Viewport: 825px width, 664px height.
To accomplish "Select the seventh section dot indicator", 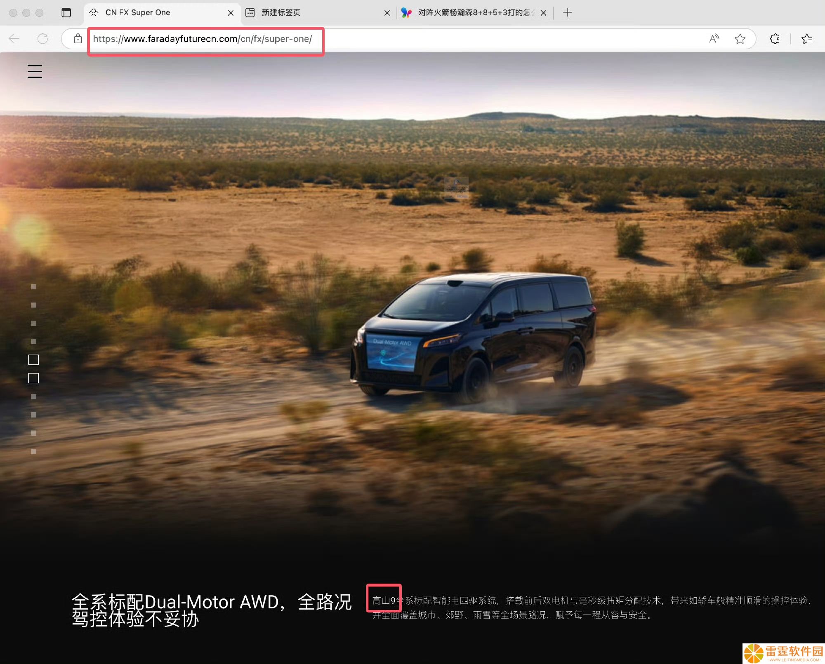I will click(33, 397).
